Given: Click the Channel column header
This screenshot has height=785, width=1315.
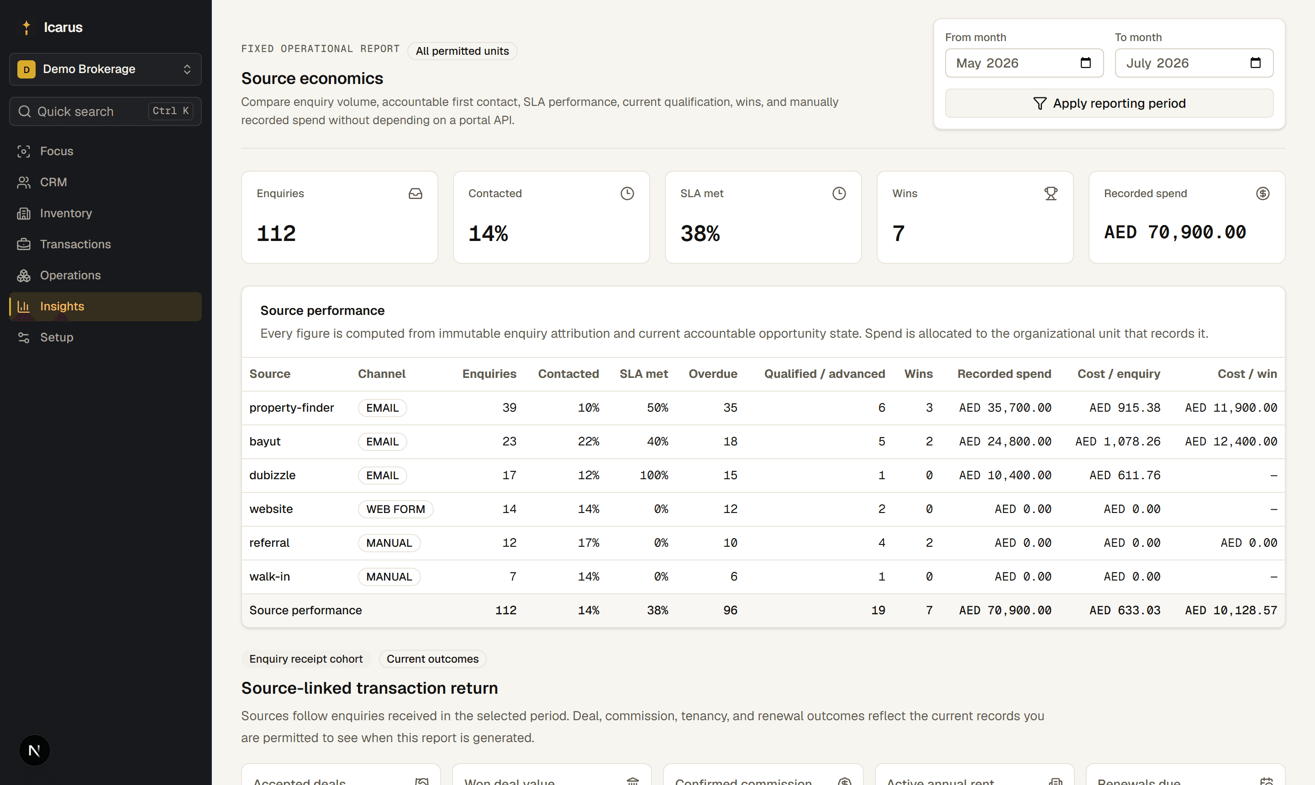Looking at the screenshot, I should pyautogui.click(x=382, y=374).
